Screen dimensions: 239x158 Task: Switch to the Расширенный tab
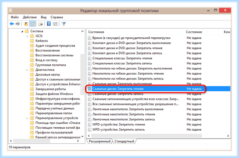(x=100, y=141)
